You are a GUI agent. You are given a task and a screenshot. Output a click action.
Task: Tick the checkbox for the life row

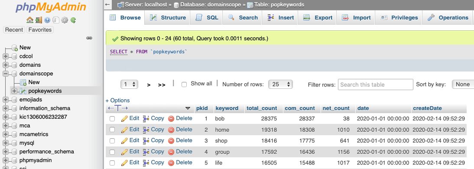[112, 163]
